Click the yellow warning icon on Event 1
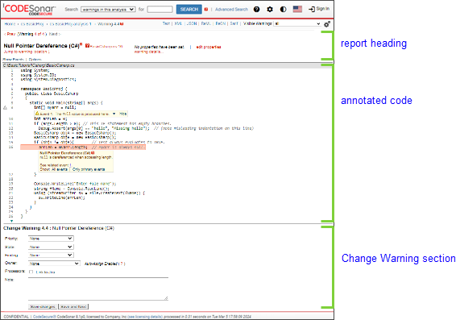 (x=37, y=114)
